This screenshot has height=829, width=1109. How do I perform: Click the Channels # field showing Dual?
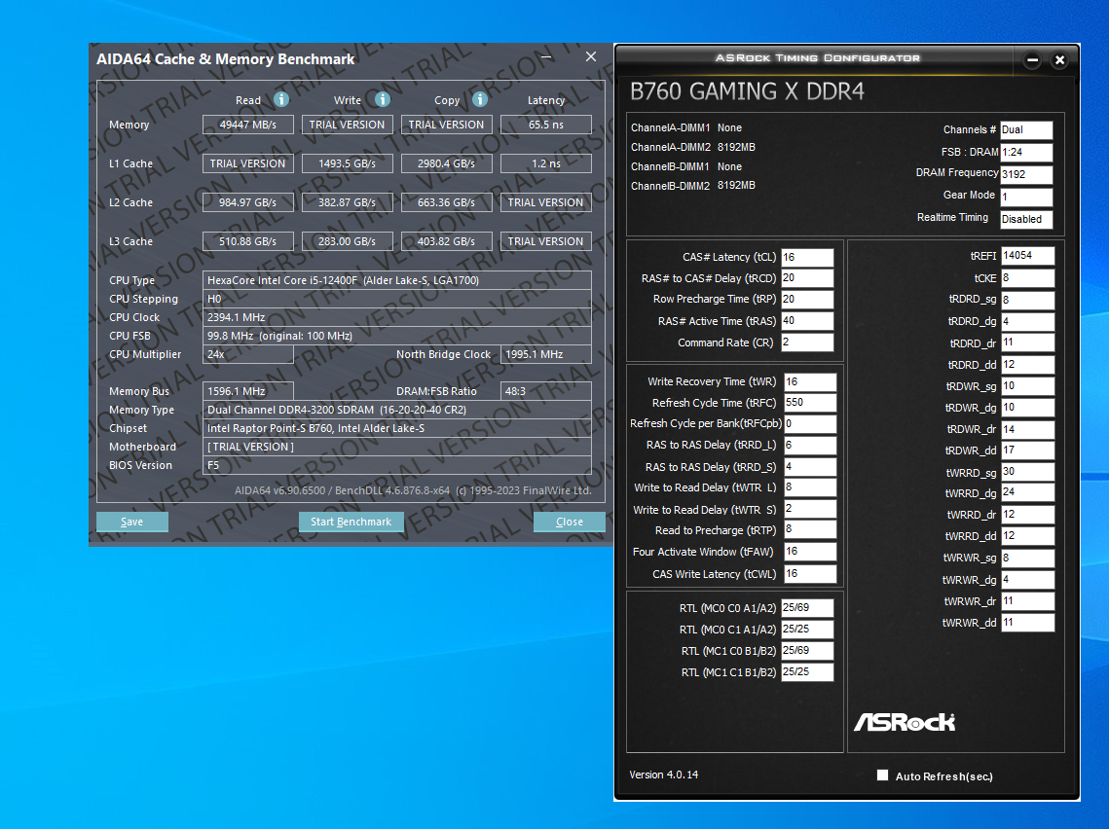1026,130
